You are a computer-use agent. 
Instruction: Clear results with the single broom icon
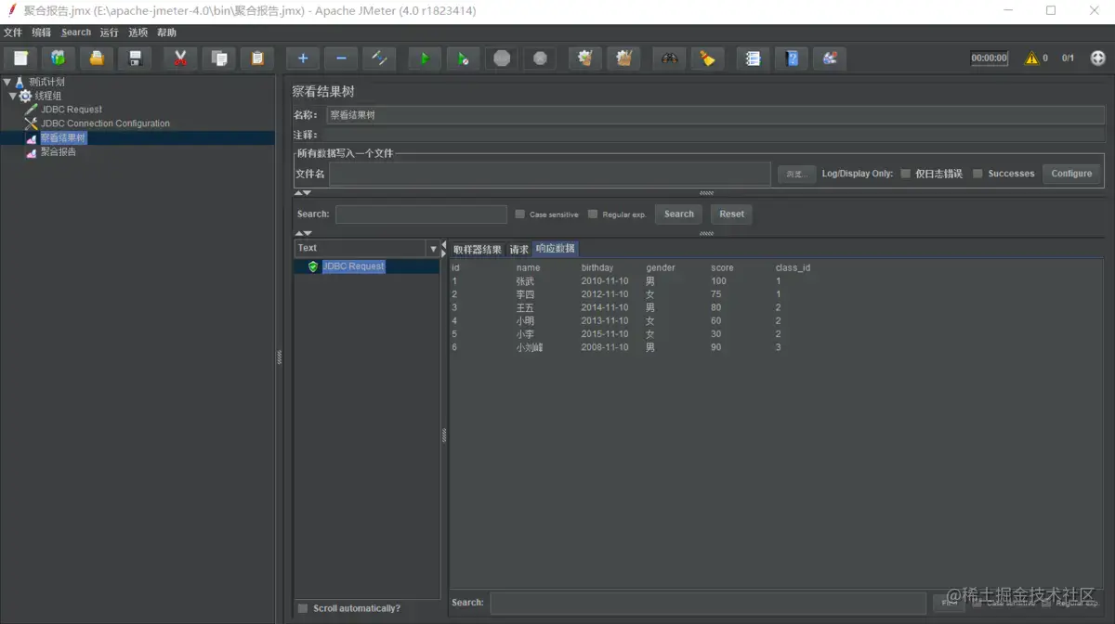[585, 58]
